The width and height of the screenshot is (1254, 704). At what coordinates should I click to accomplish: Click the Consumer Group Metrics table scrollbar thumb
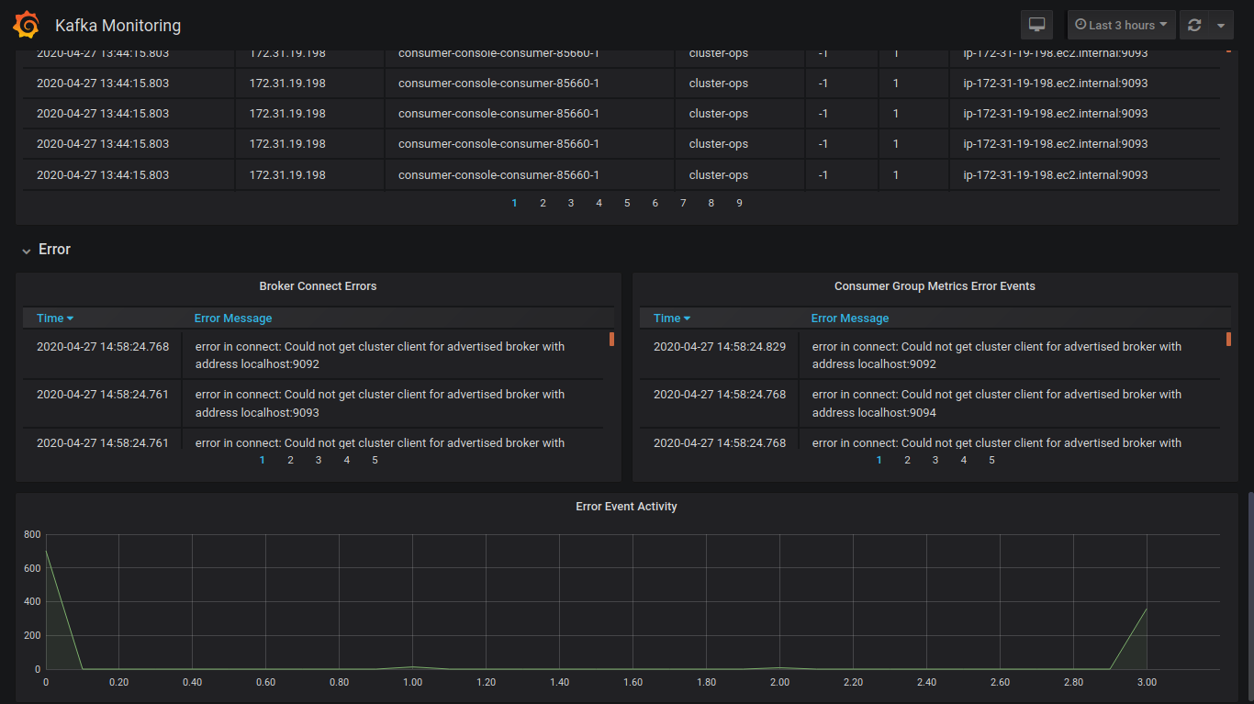point(1228,340)
